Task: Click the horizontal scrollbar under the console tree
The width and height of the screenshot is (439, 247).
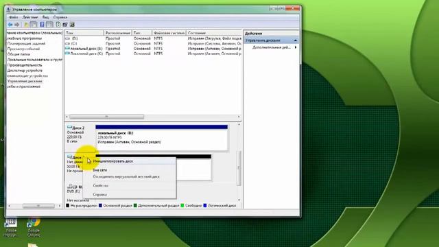Action: tap(38, 206)
